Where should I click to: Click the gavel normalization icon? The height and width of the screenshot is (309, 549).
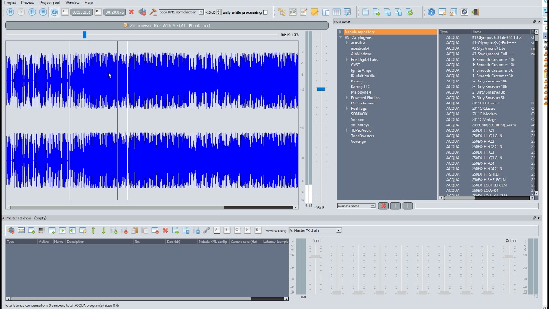153,12
